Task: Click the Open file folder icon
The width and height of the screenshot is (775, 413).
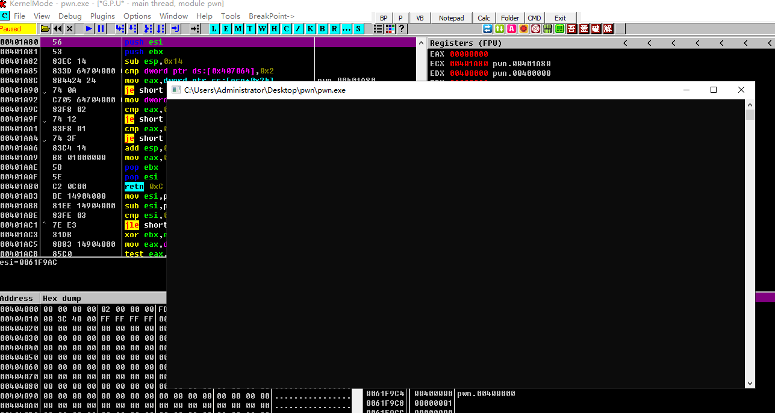Action: pos(45,28)
